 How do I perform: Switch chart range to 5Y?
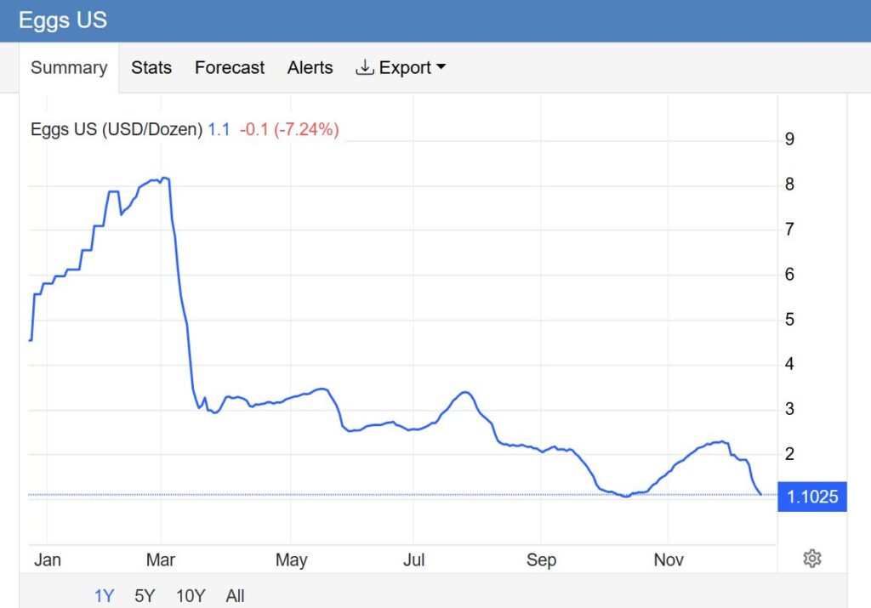point(145,596)
